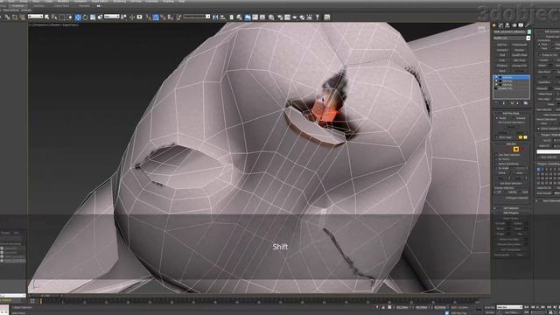560x315 pixels.
Task: Open Configure Modifier Sets icon
Action: [x=525, y=103]
